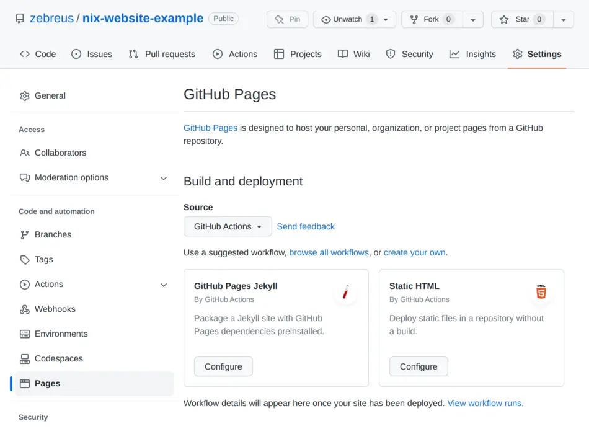
Task: Click the Star count badge
Action: 539,19
